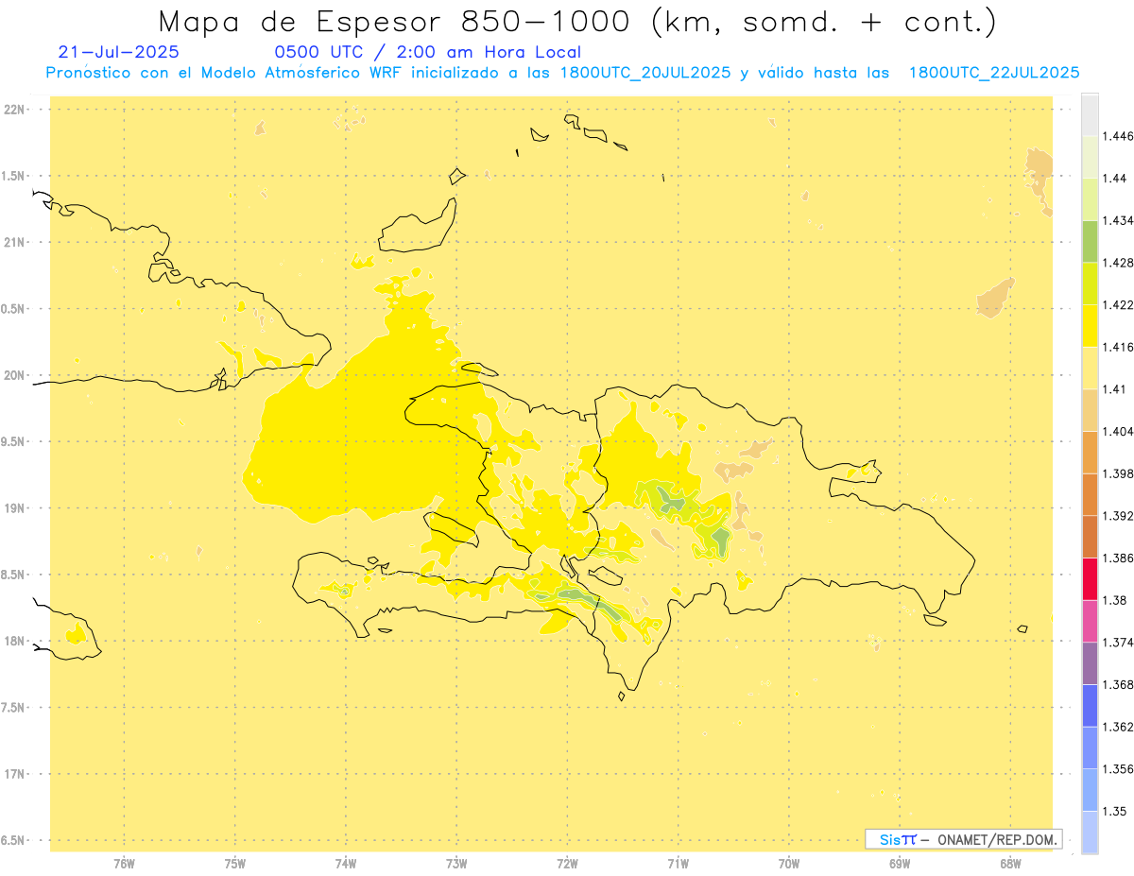Screen dimensions: 1134x876
Task: Click the legend value '1.35'
Action: coord(1114,811)
